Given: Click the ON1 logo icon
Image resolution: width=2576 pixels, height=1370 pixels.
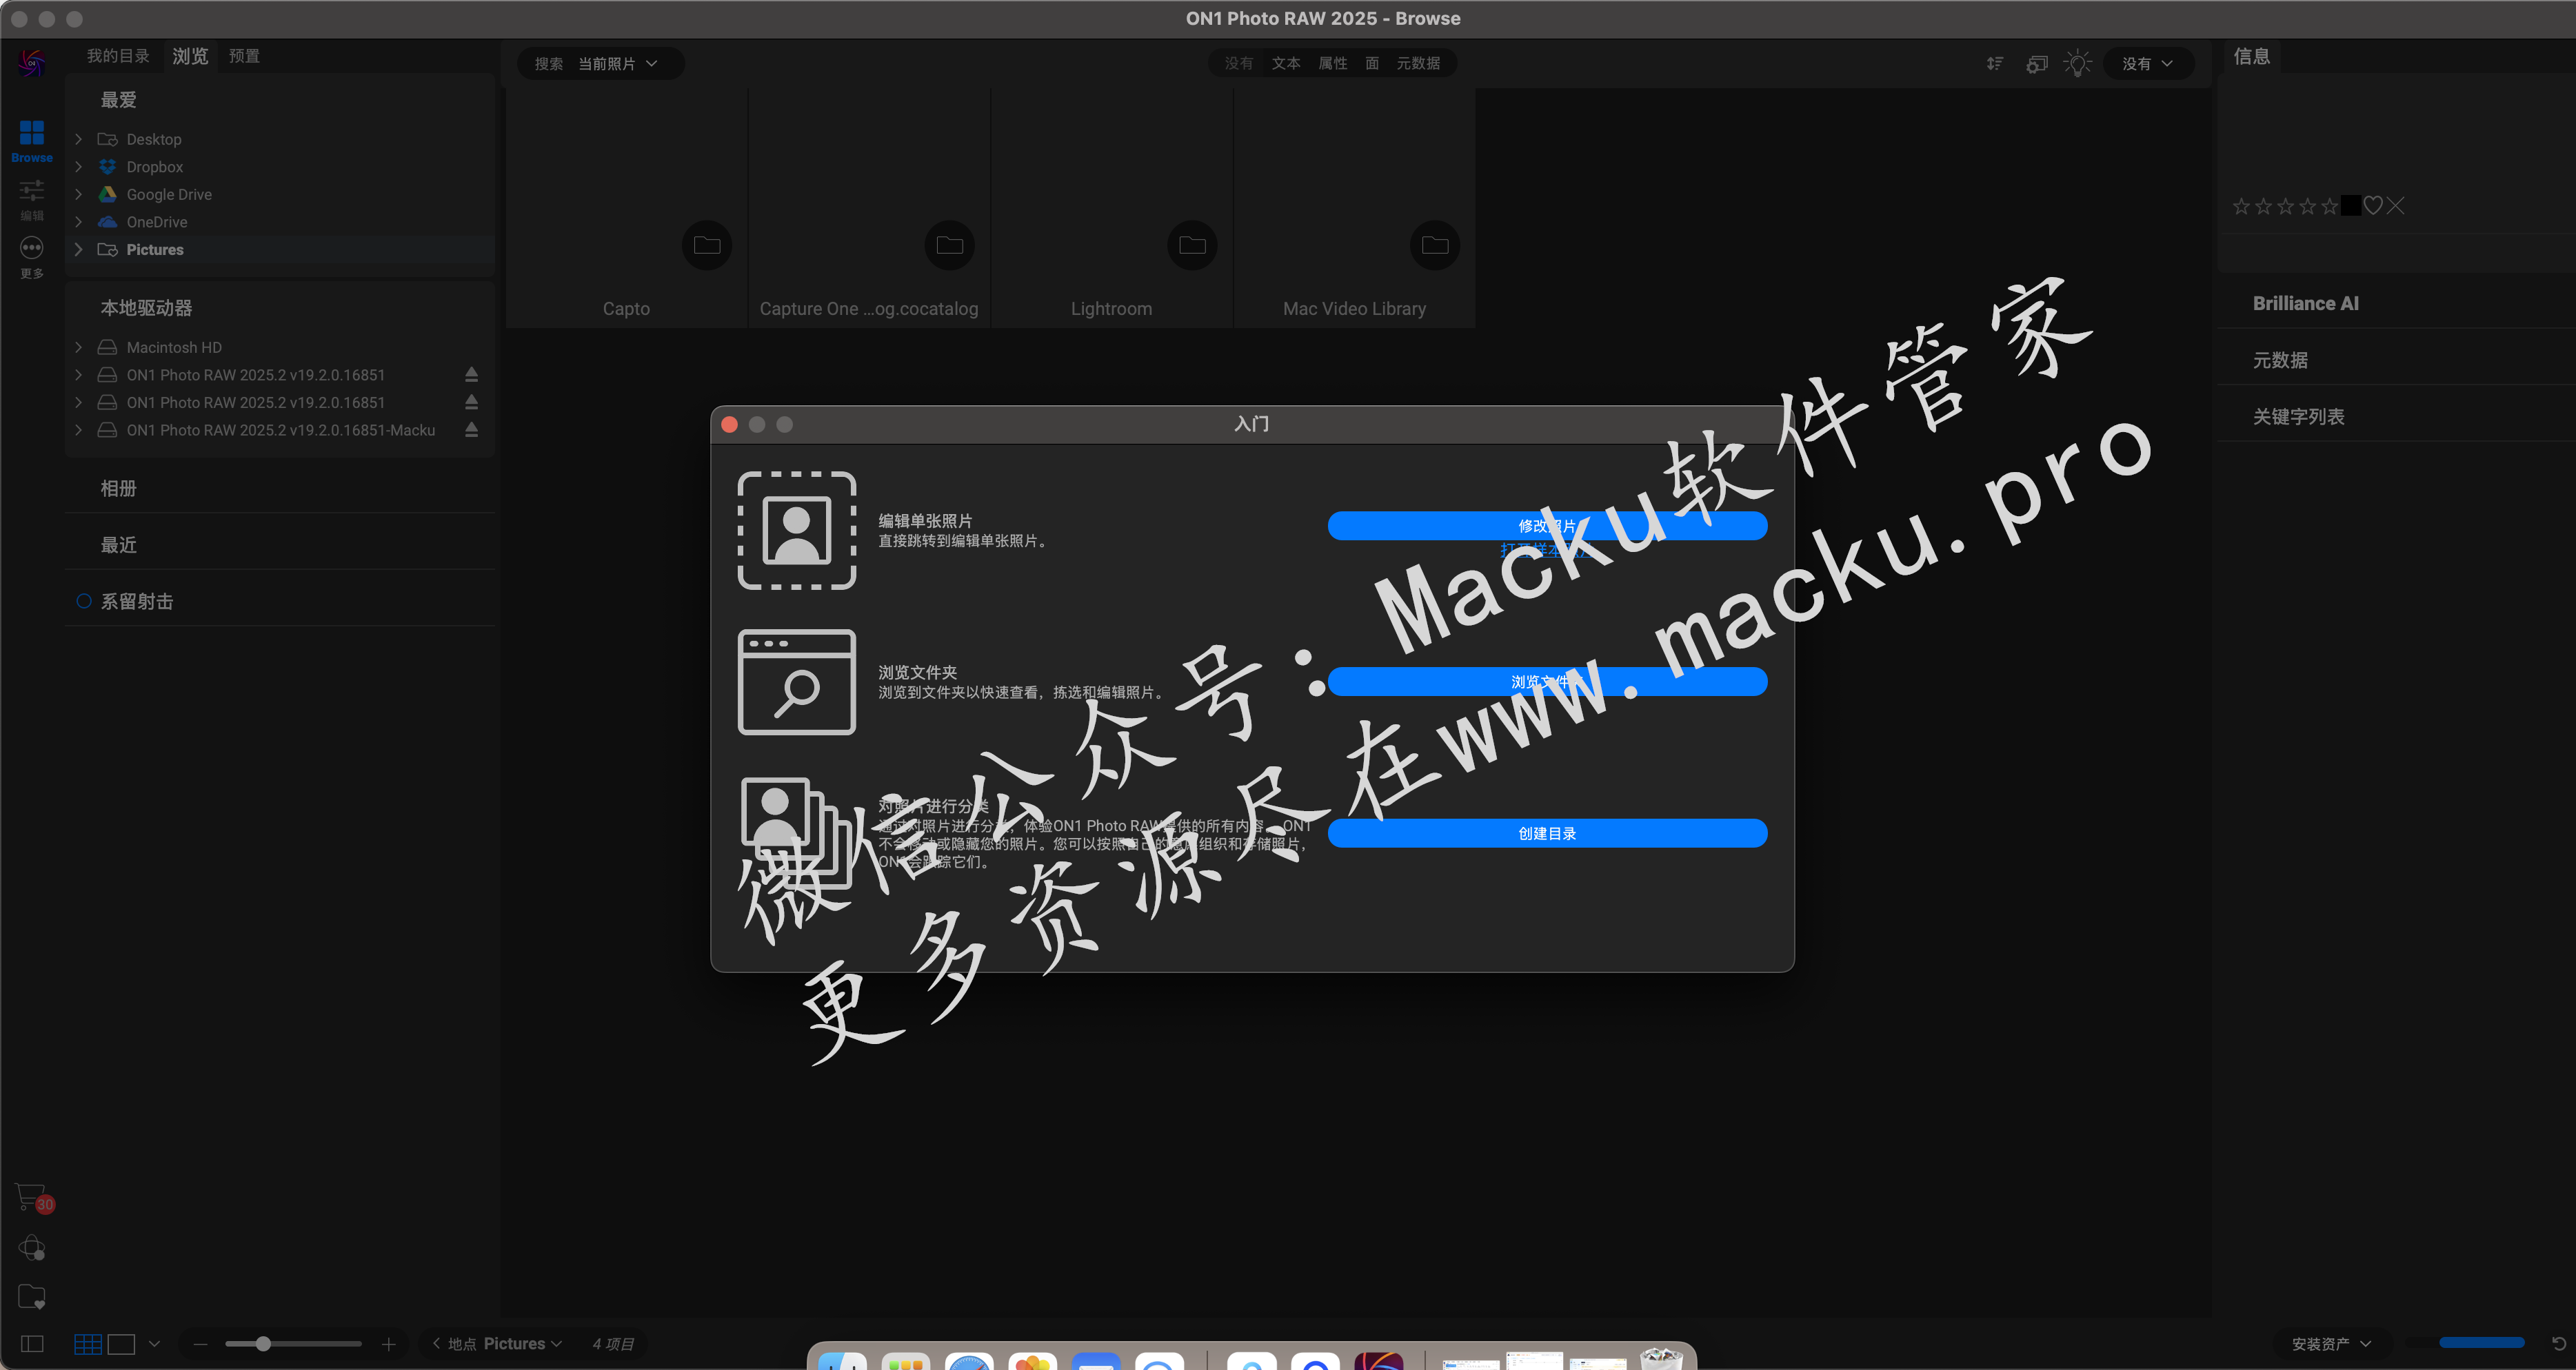Looking at the screenshot, I should [x=32, y=63].
